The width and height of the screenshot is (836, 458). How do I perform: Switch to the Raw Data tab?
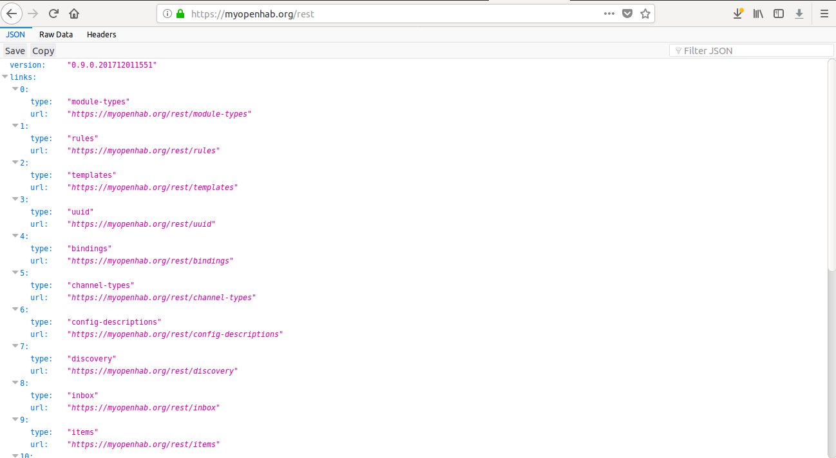coord(56,35)
